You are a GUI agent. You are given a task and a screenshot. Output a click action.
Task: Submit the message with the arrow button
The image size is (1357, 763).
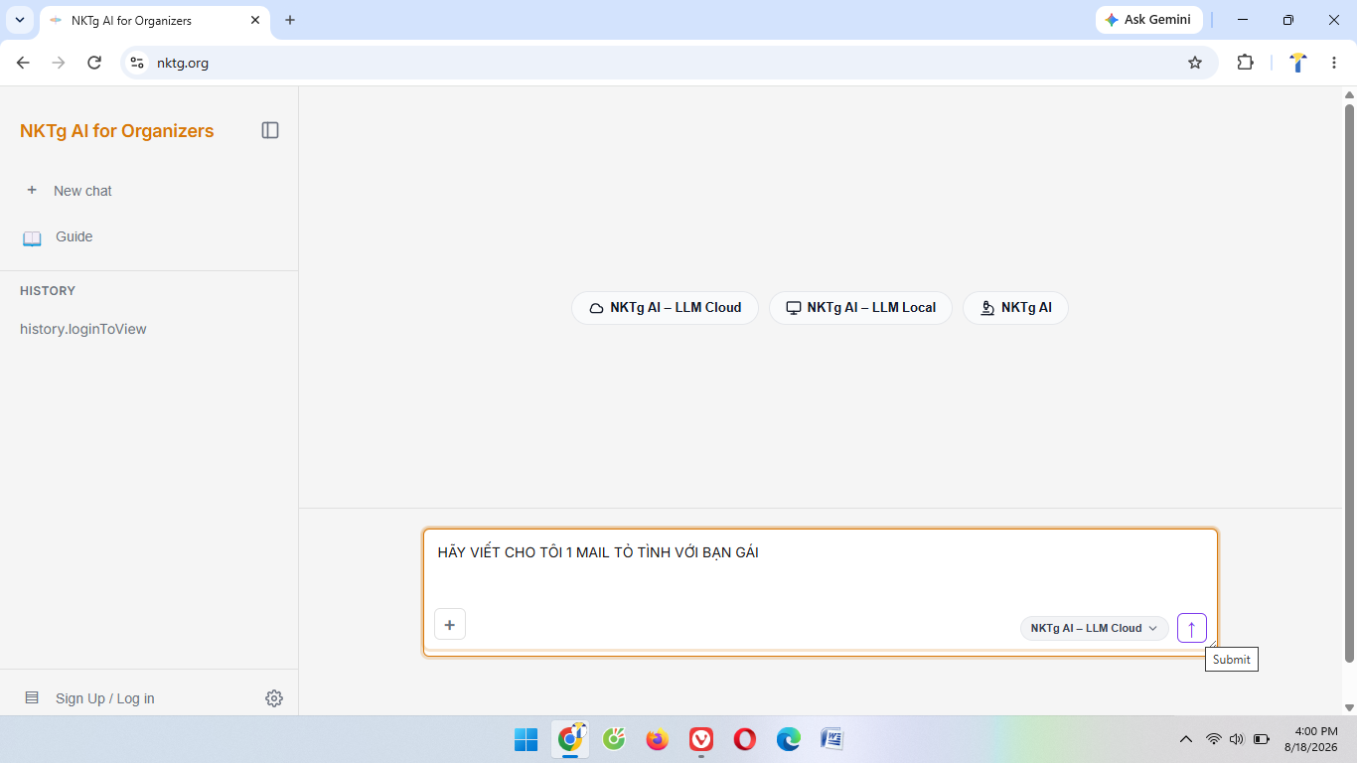pos(1192,628)
